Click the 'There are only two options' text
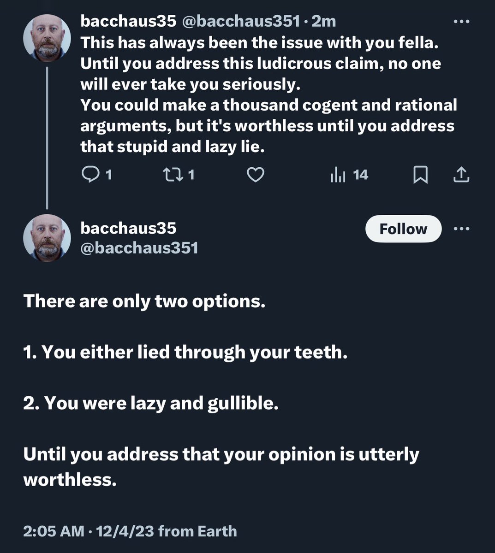The height and width of the screenshot is (553, 495). (144, 301)
